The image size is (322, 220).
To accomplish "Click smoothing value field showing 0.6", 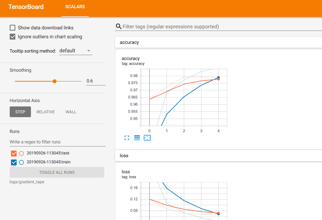I will point(96,81).
